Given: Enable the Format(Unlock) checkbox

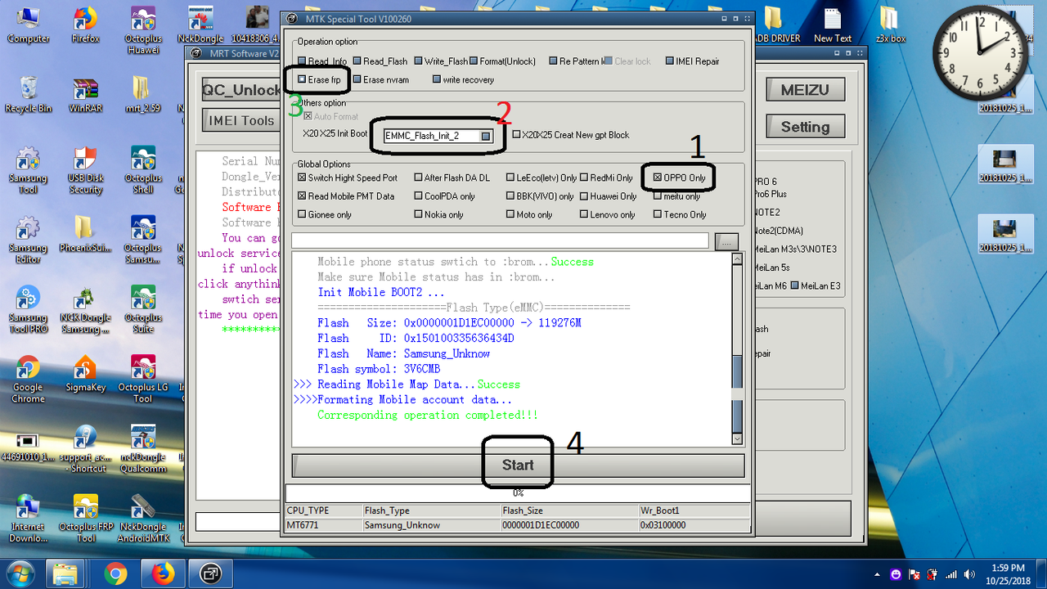Looking at the screenshot, I should pyautogui.click(x=474, y=61).
